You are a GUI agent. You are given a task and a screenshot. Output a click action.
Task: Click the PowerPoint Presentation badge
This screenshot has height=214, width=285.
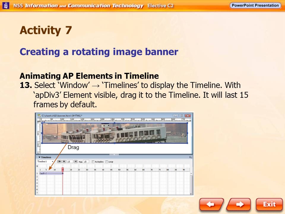click(x=255, y=5)
